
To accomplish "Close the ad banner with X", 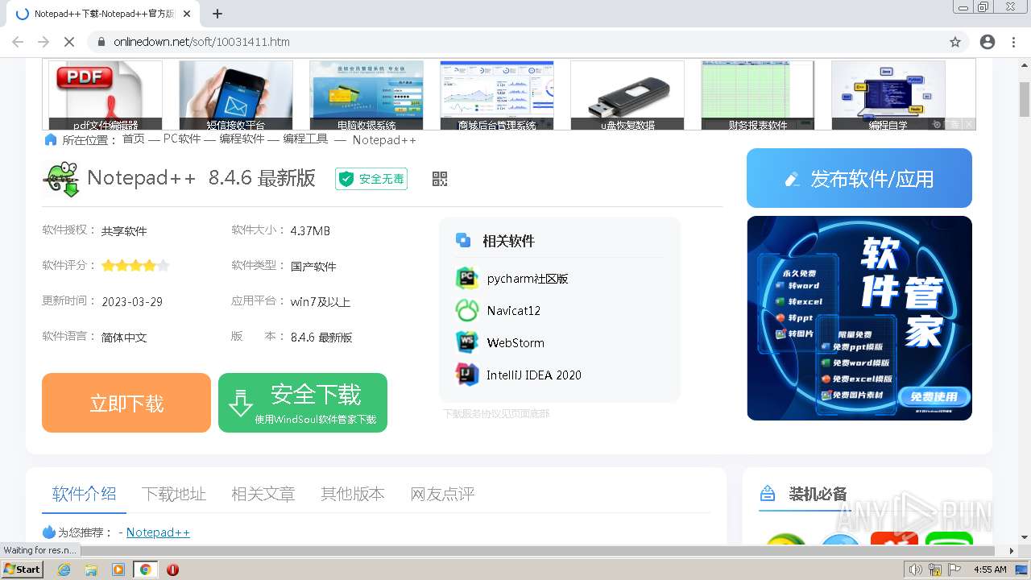I will click(x=969, y=124).
